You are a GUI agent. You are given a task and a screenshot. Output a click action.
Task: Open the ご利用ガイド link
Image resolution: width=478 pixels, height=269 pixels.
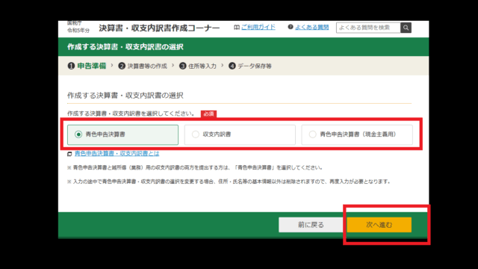click(x=258, y=27)
